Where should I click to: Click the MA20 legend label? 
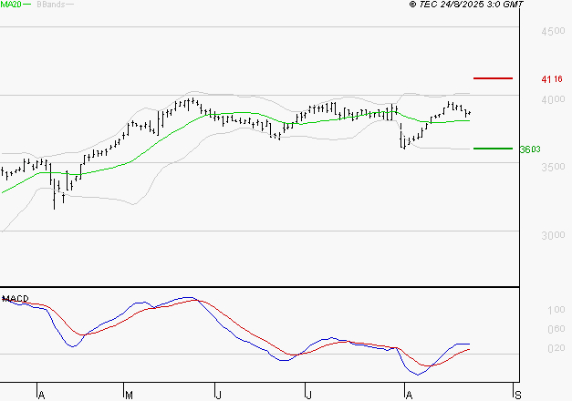pyautogui.click(x=11, y=5)
